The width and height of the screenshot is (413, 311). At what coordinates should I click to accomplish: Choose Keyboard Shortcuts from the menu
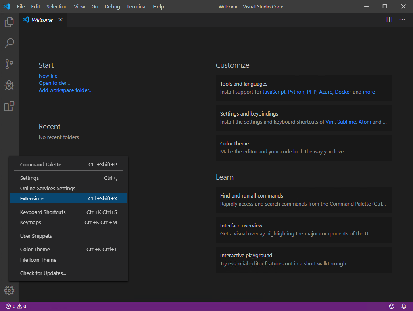pyautogui.click(x=42, y=212)
